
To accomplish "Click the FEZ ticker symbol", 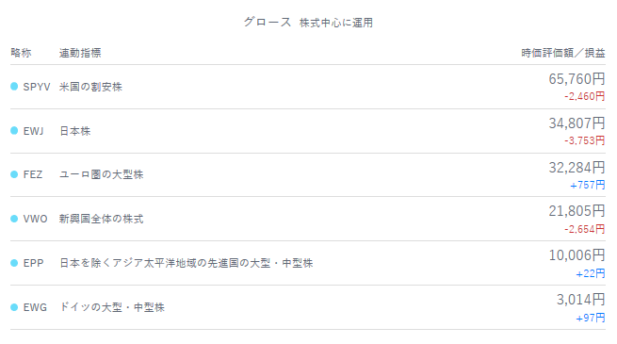I will pos(33,174).
